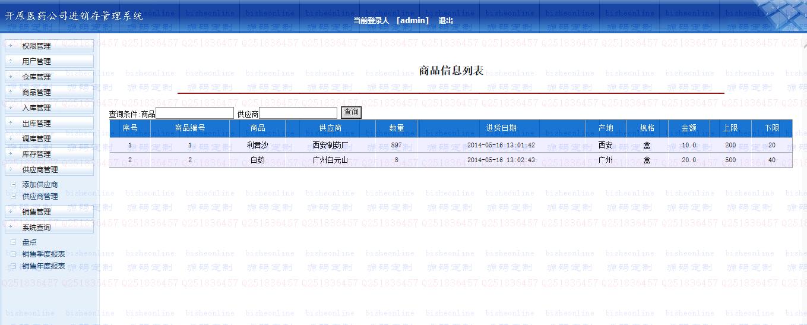Select the 盒 cell in 白药 row
The height and width of the screenshot is (325, 807).
tap(647, 160)
